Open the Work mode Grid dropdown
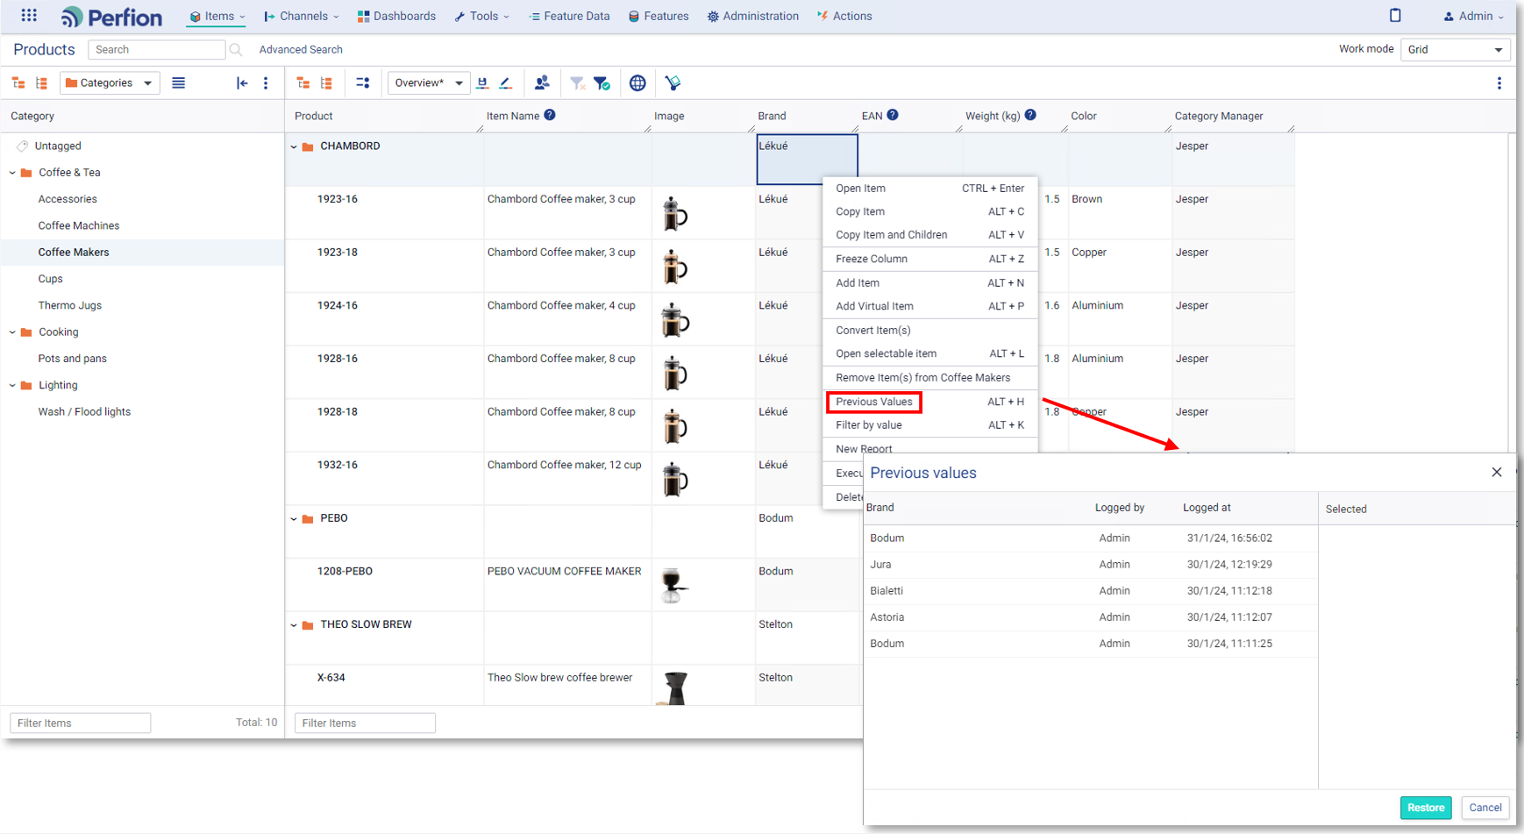Image resolution: width=1524 pixels, height=834 pixels. [x=1455, y=50]
